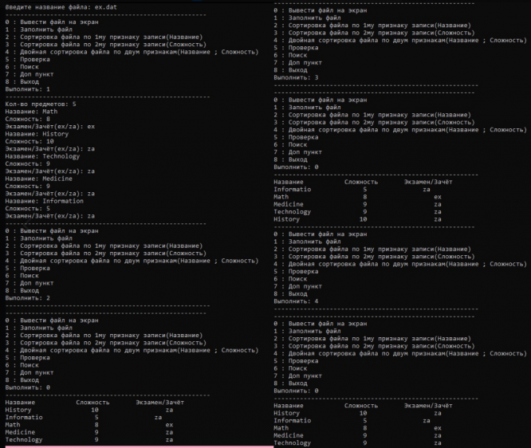Viewport: 531px width, 448px height.
Task: Click '3 : Сортировка... (Сложность)' in menu ending 'Выполнить: 3'
Action: (x=374, y=33)
